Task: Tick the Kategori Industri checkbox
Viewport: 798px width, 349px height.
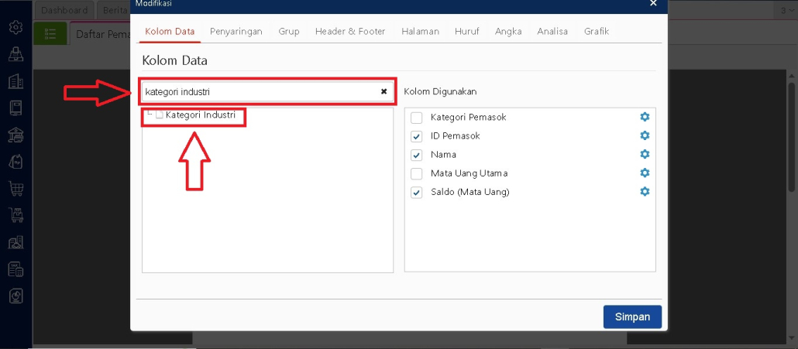Action: point(159,115)
